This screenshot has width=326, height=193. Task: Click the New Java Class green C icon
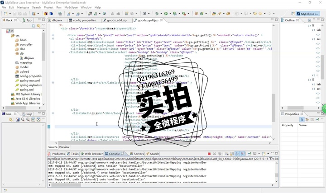[201, 14]
